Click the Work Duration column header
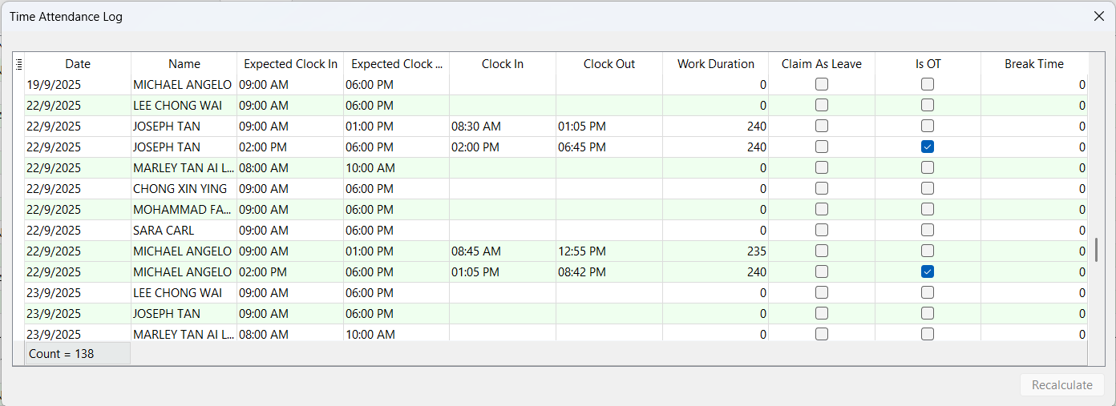The image size is (1116, 406). (715, 64)
